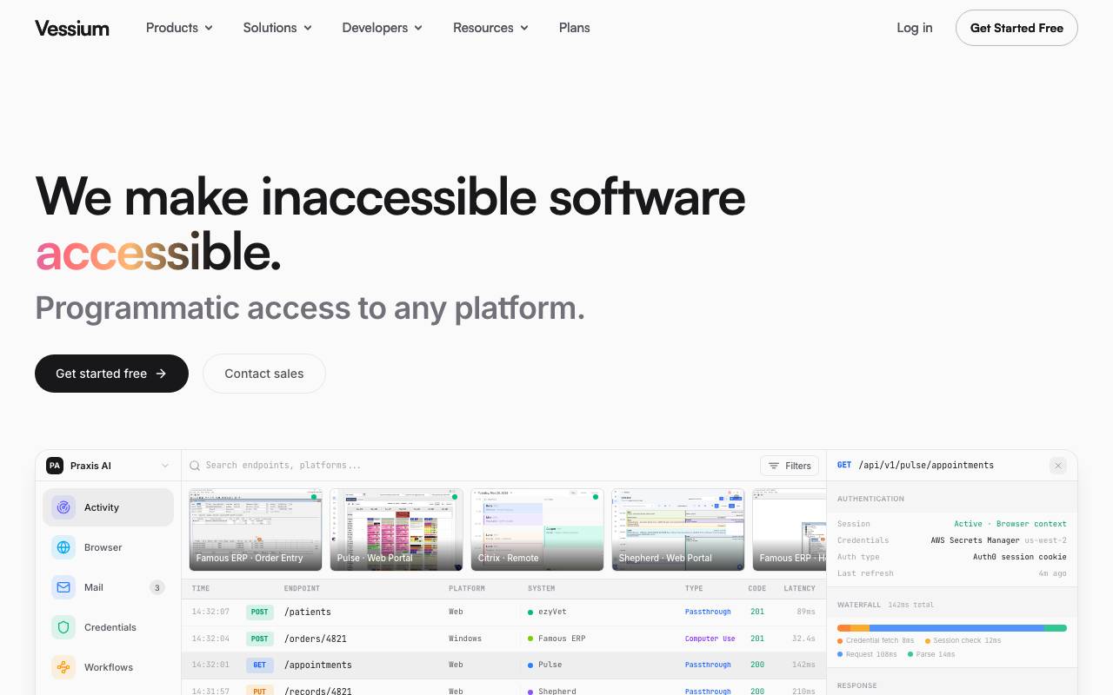Click the Browser globe icon
The height and width of the screenshot is (695, 1113).
tap(63, 547)
